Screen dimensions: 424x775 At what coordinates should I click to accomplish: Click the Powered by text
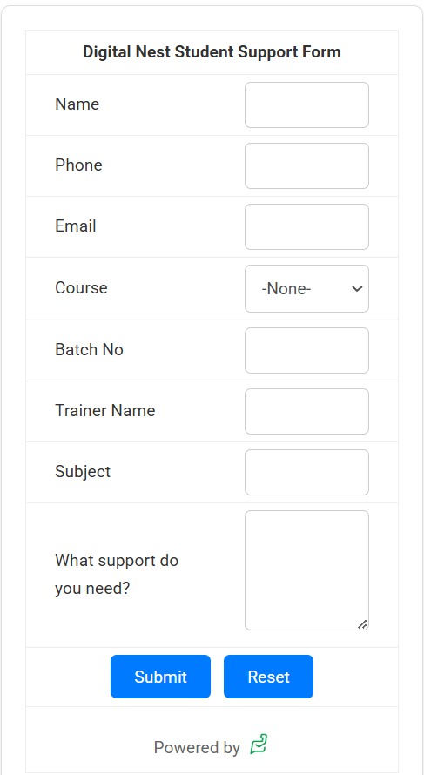197,747
